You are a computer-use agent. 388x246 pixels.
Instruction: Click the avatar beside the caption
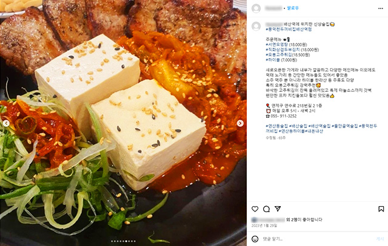[x=256, y=26]
